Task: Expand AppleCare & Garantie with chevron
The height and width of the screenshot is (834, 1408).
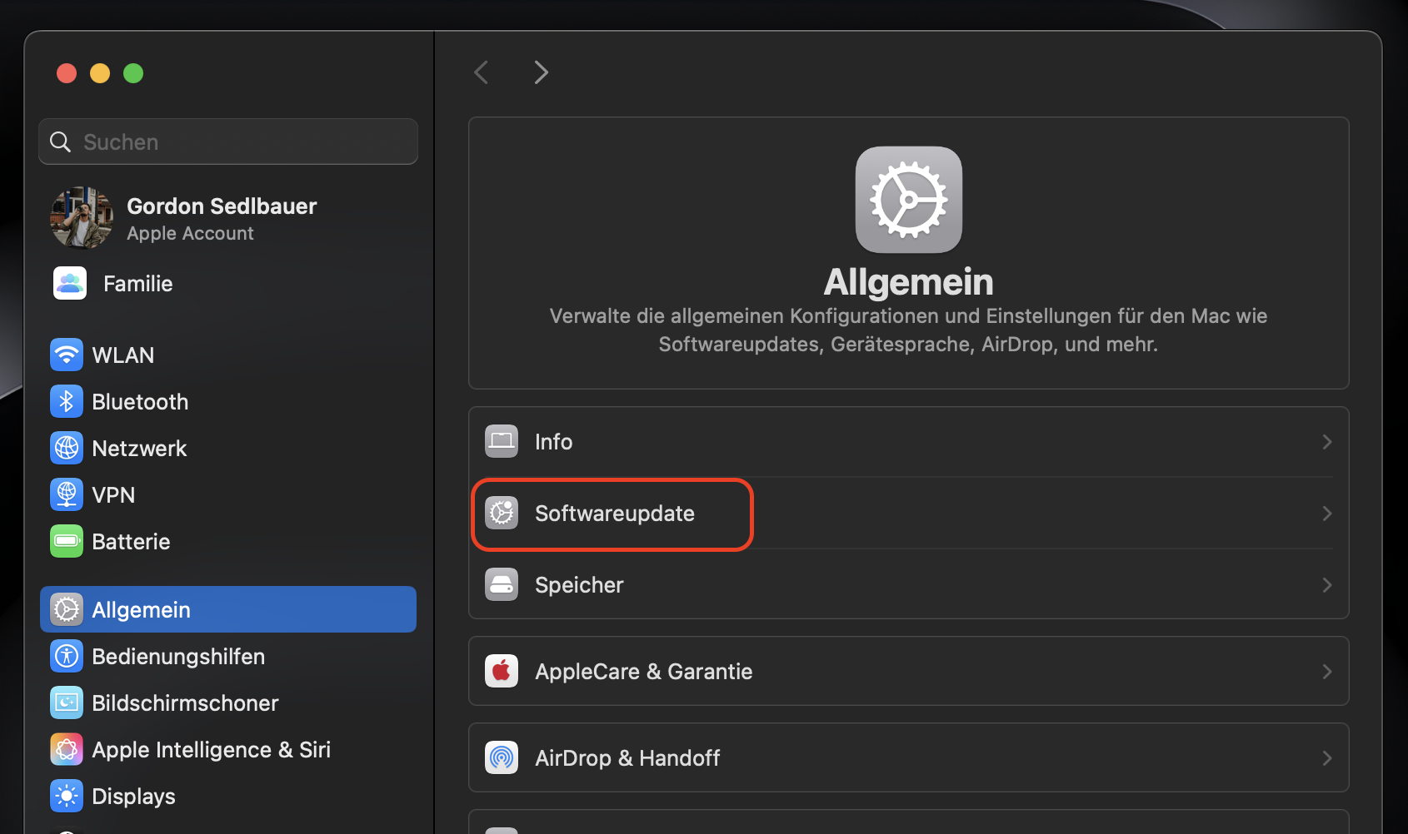Action: tap(1326, 671)
